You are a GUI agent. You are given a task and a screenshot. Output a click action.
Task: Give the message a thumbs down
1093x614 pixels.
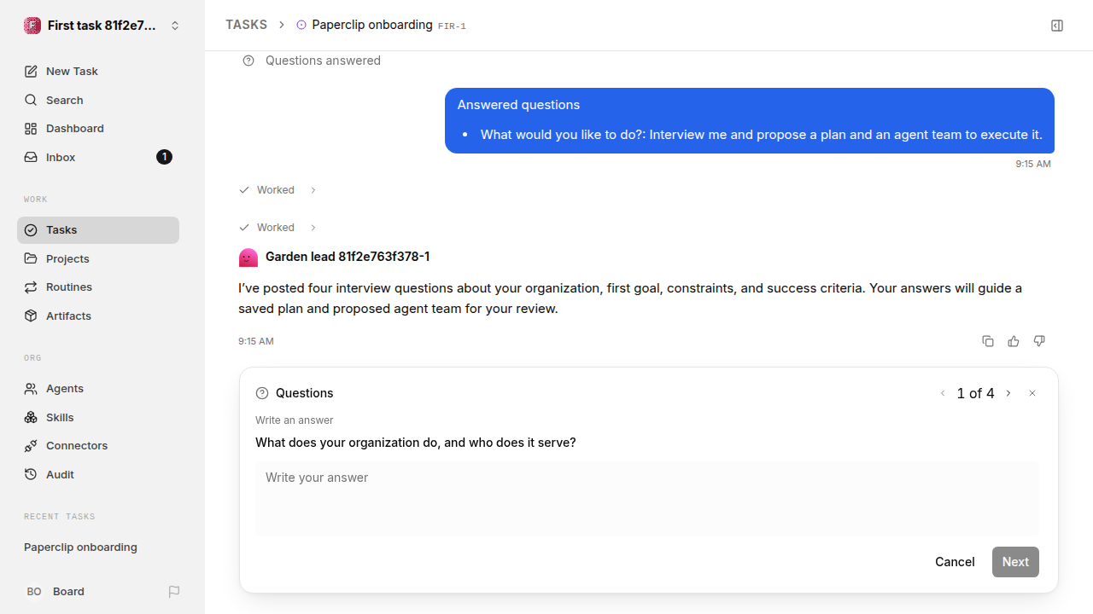1039,341
